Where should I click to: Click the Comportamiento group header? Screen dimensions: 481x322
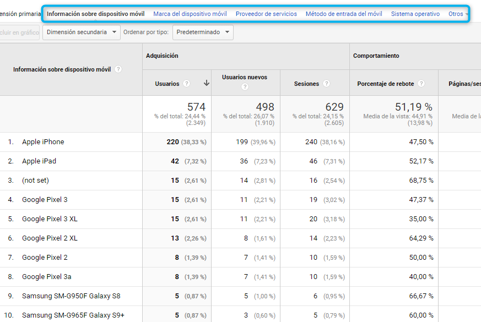(376, 56)
